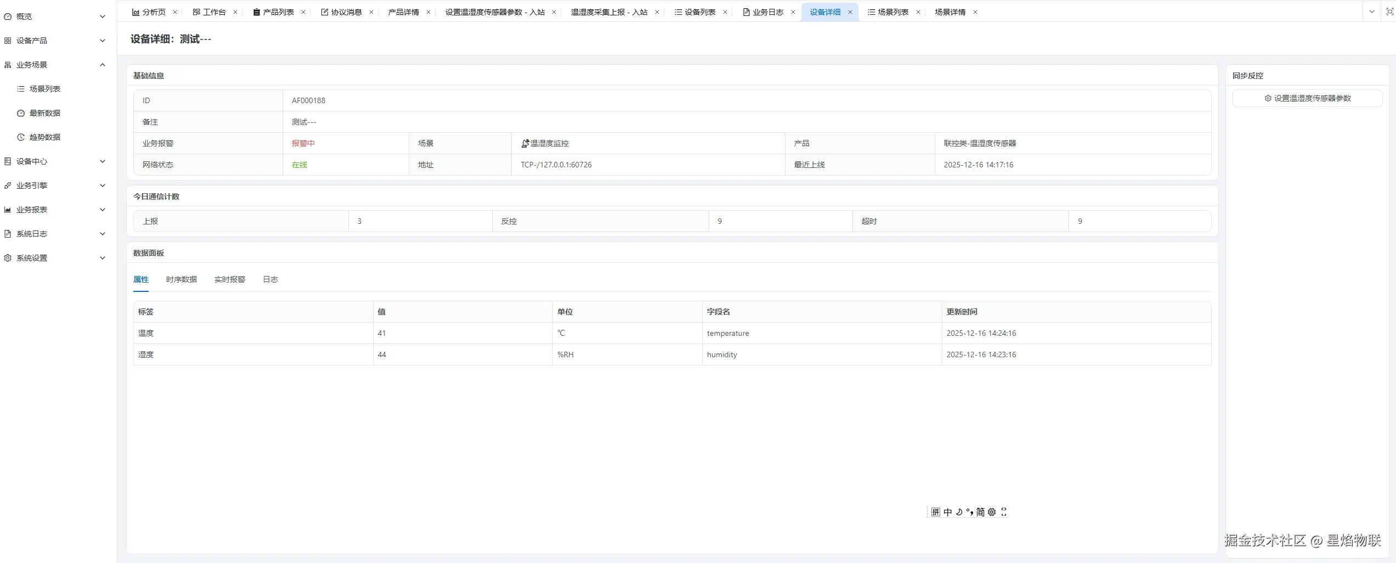The height and width of the screenshot is (563, 1396).
Task: Click the 概览 sidebar icon
Action: point(8,16)
